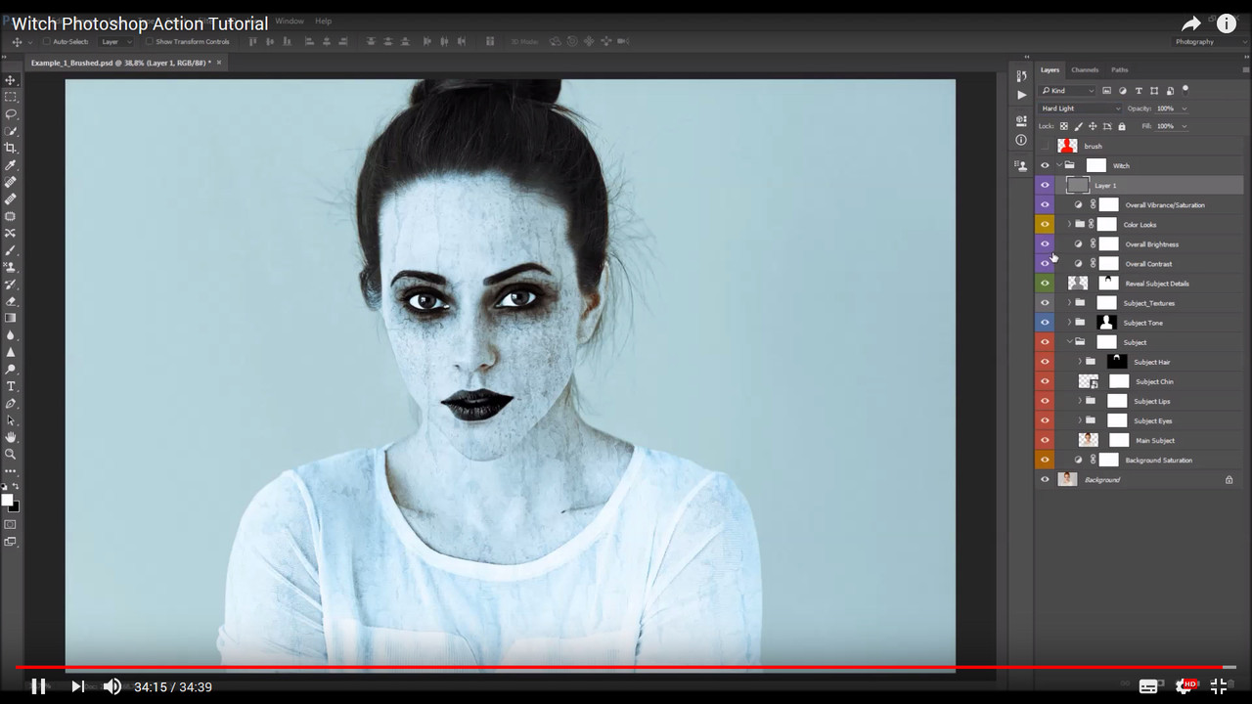Open video settings gear icon
The image size is (1252, 704).
click(1185, 686)
